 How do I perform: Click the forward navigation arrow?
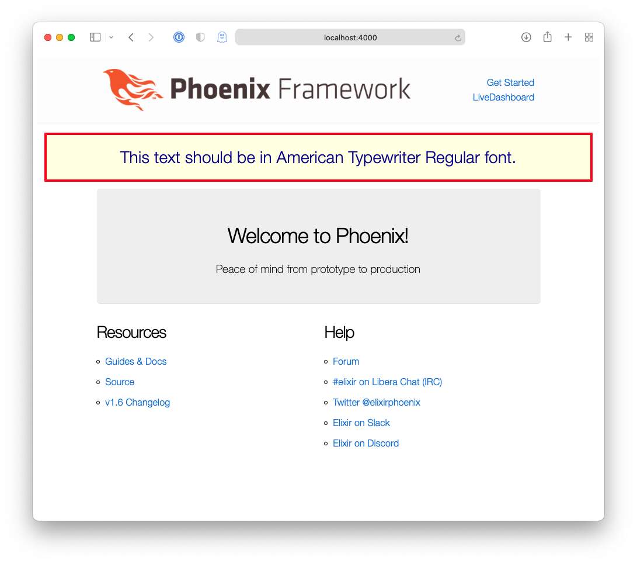click(151, 37)
